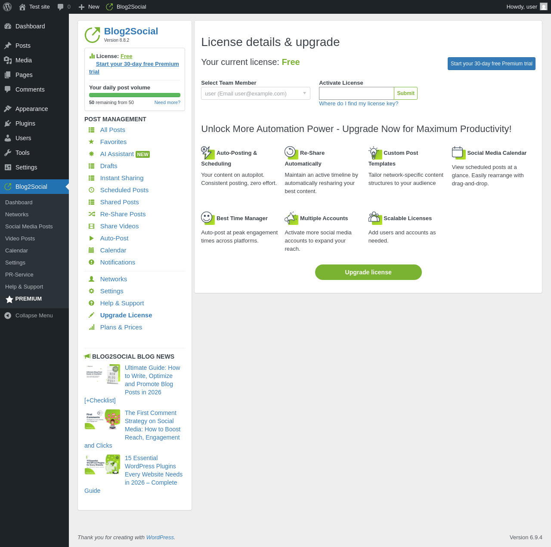Open the Drafts link

[109, 166]
